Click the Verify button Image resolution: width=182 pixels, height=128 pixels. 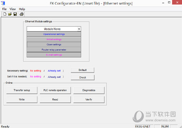tap(89, 99)
